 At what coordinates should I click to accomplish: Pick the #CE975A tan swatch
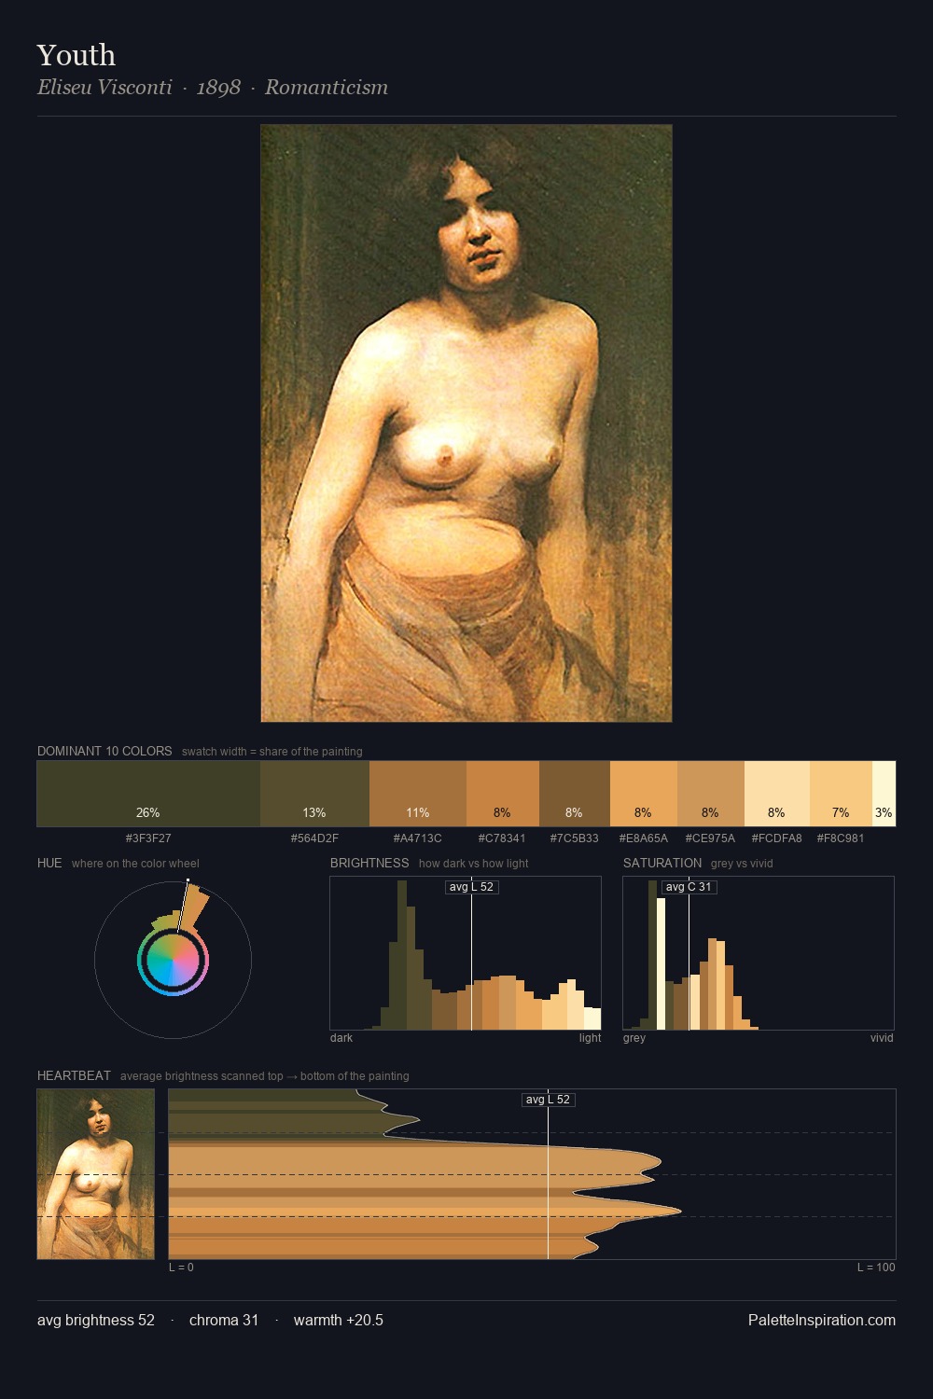point(711,794)
